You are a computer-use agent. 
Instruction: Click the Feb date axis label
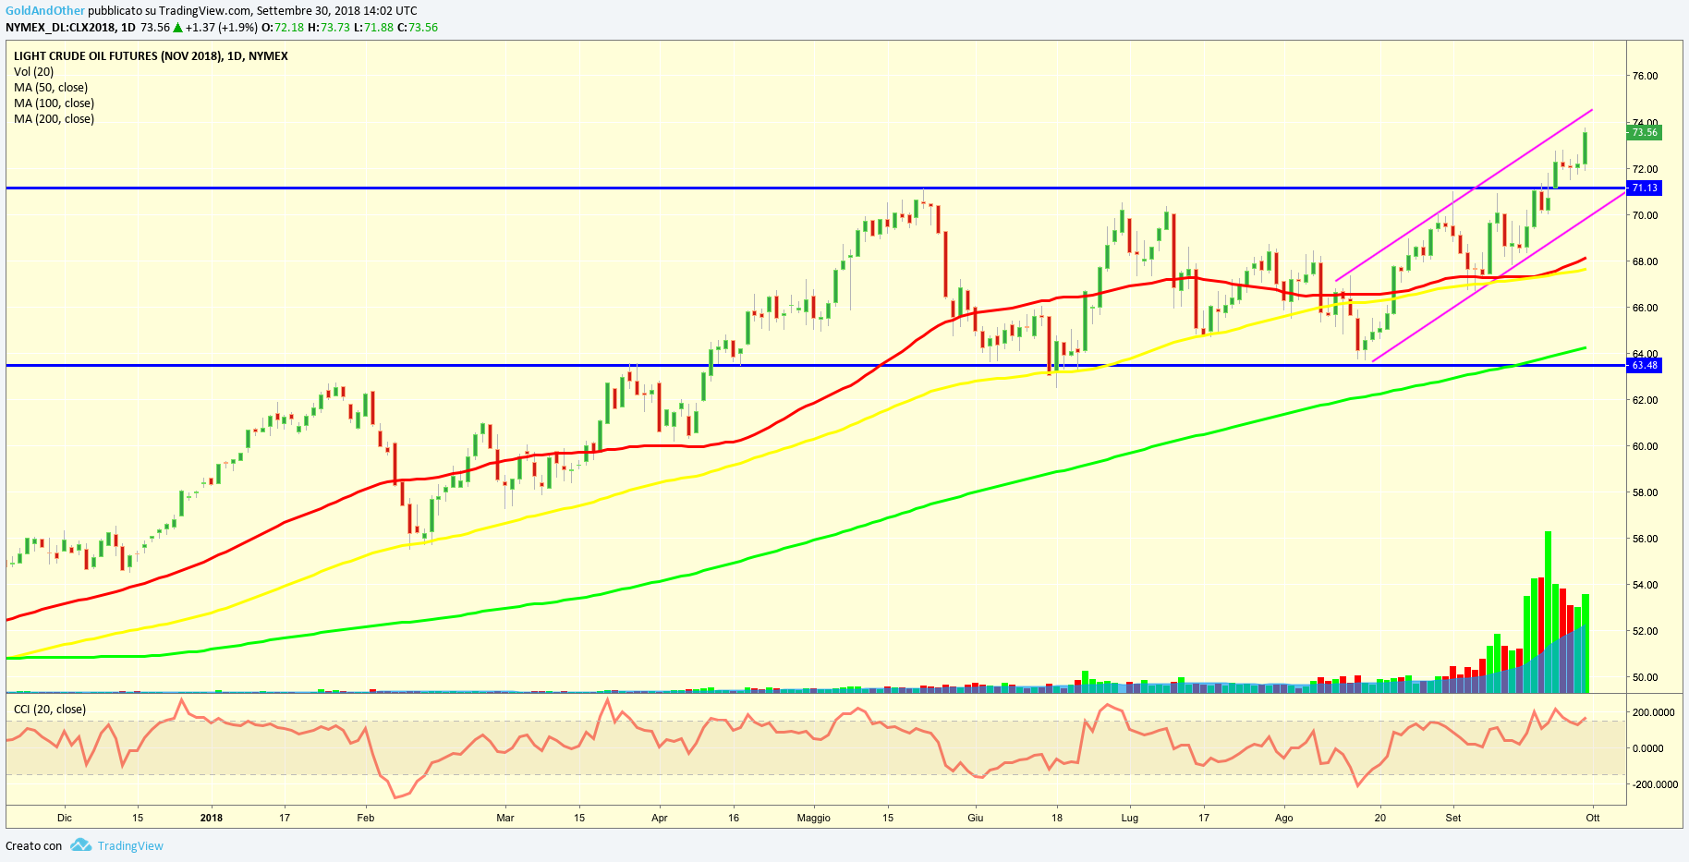[x=366, y=818]
